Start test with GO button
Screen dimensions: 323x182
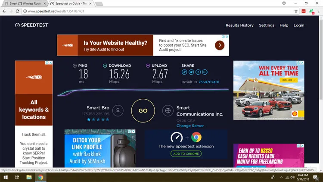coord(143,110)
